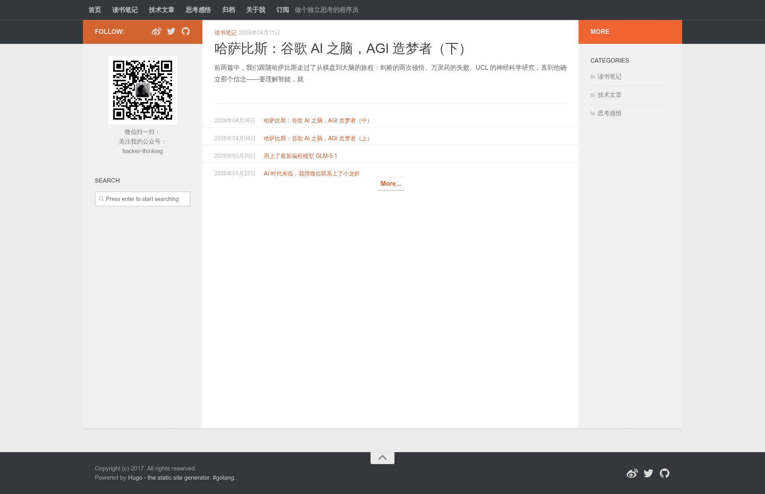Go to 首页 in the top navigation

click(x=95, y=10)
